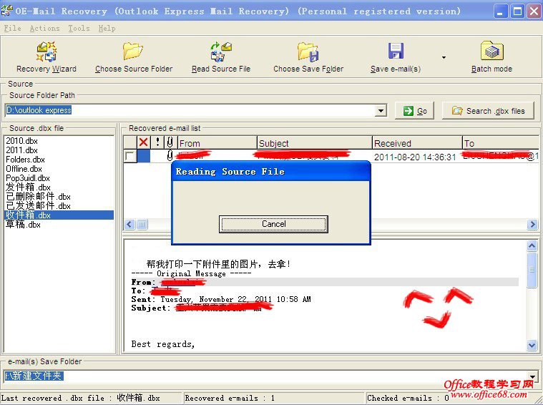
Task: Click message preview scroll up arrow
Action: pos(532,245)
